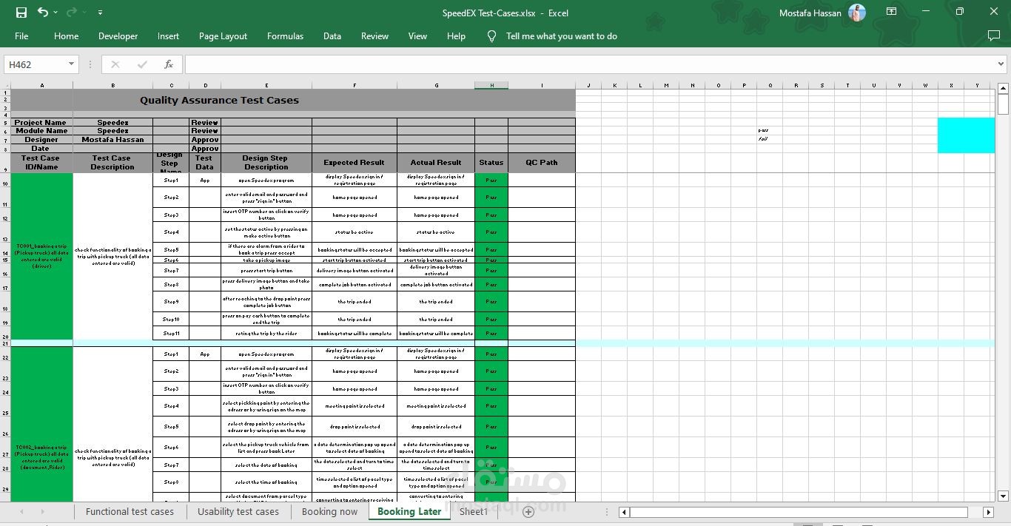Switch to the Booking now sheet
This screenshot has height=526, width=1011.
(x=329, y=511)
